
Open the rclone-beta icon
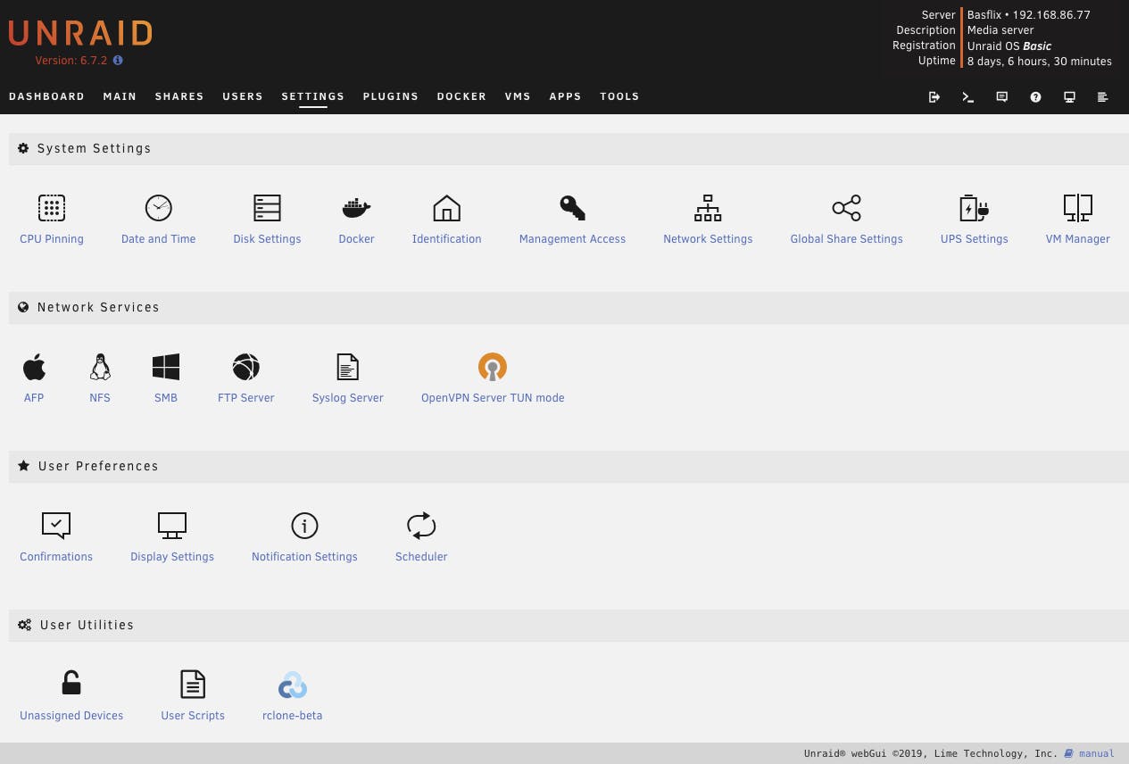click(x=293, y=685)
